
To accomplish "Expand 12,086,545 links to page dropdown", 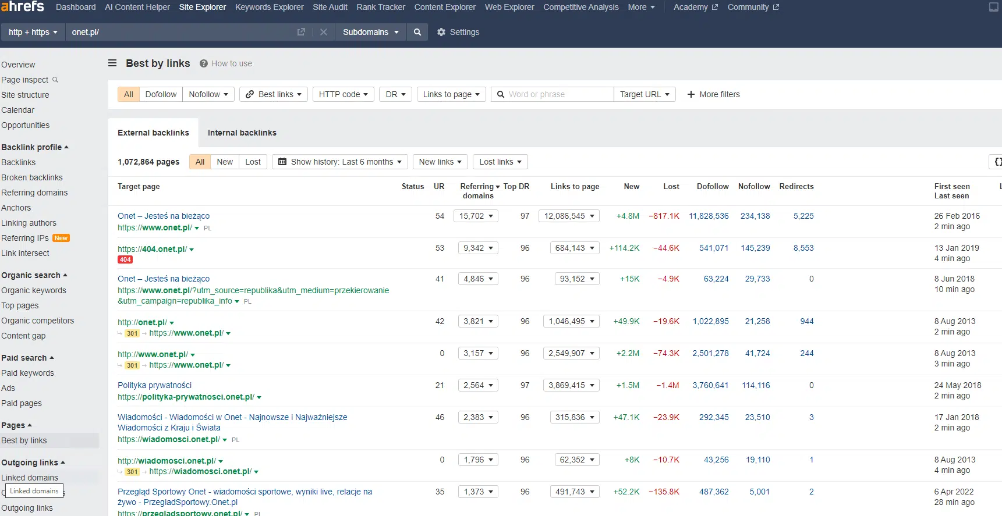I will tap(569, 216).
